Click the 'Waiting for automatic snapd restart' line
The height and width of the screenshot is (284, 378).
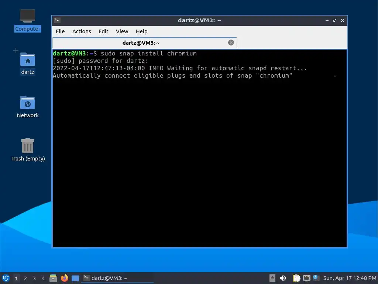(x=180, y=68)
